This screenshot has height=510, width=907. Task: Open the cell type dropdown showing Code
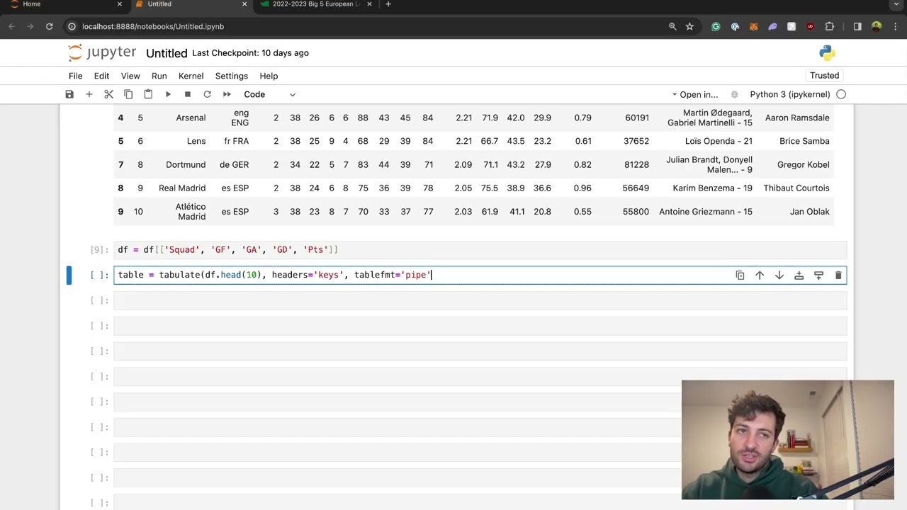(269, 94)
